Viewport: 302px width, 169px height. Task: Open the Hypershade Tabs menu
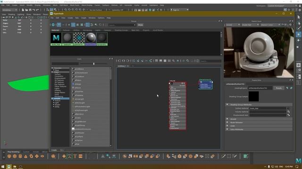tap(77, 18)
